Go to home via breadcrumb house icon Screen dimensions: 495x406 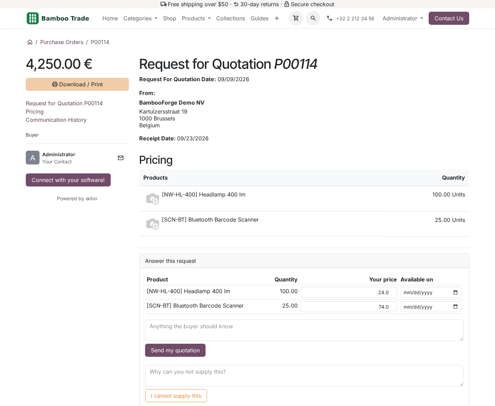point(30,42)
